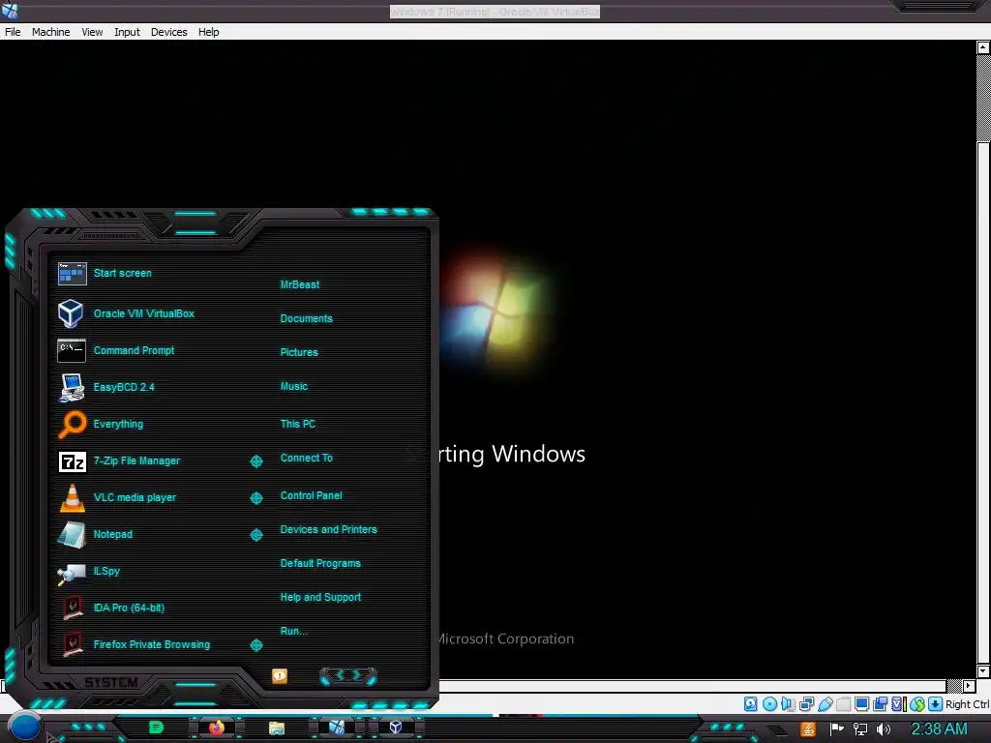Screen dimensions: 991x743
Task: Launch 7-Zip File Manager
Action: (118, 461)
